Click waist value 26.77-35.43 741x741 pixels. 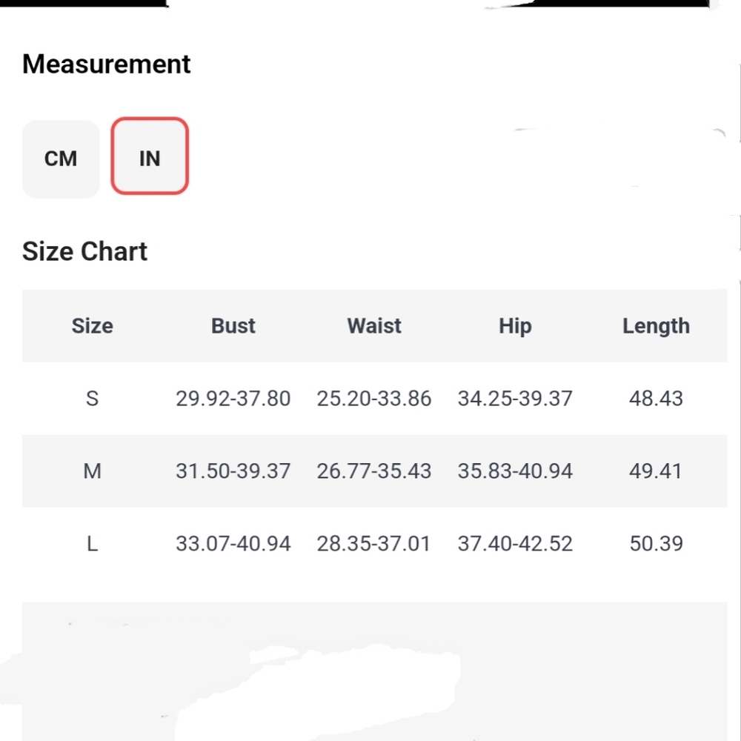[374, 471]
